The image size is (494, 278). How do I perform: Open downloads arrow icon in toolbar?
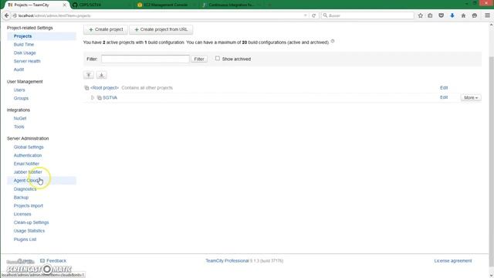pos(452,15)
